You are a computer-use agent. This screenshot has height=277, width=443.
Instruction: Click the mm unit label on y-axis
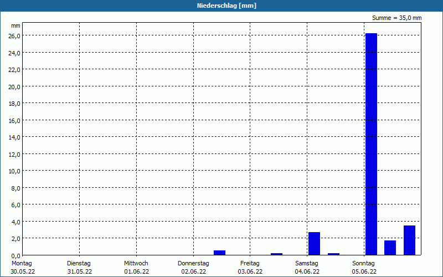[16, 25]
